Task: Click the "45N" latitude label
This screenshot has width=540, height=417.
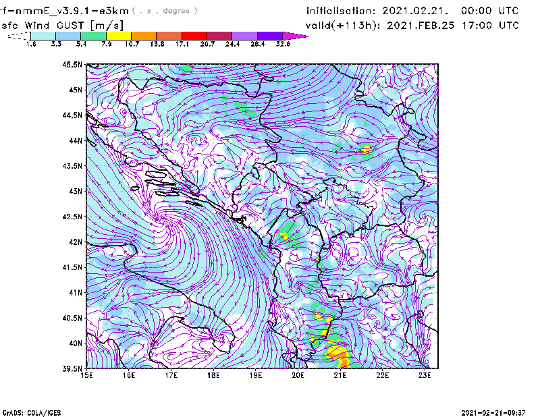Action: [76, 90]
